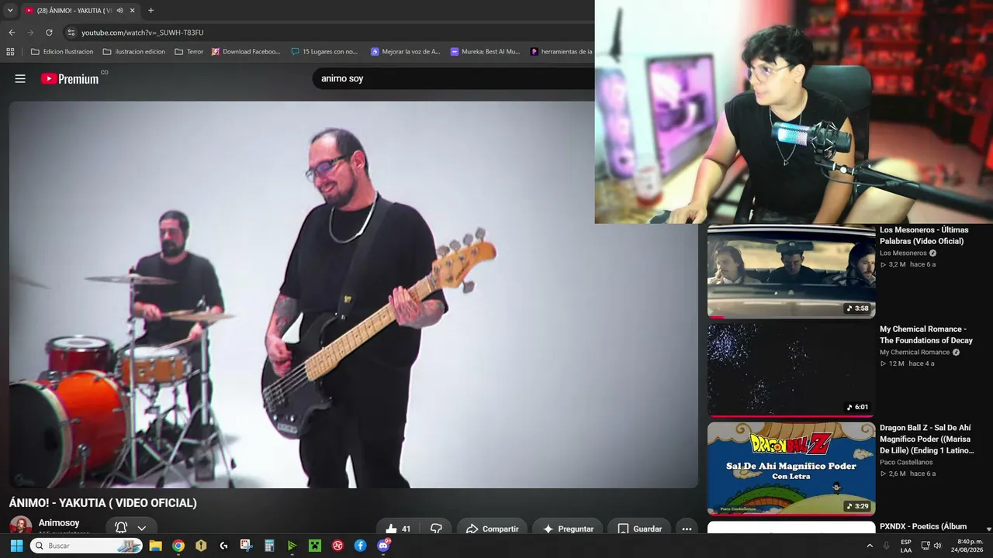Click the video title ÁNIMO! - YAKUTIA
This screenshot has height=558, width=993.
click(103, 503)
